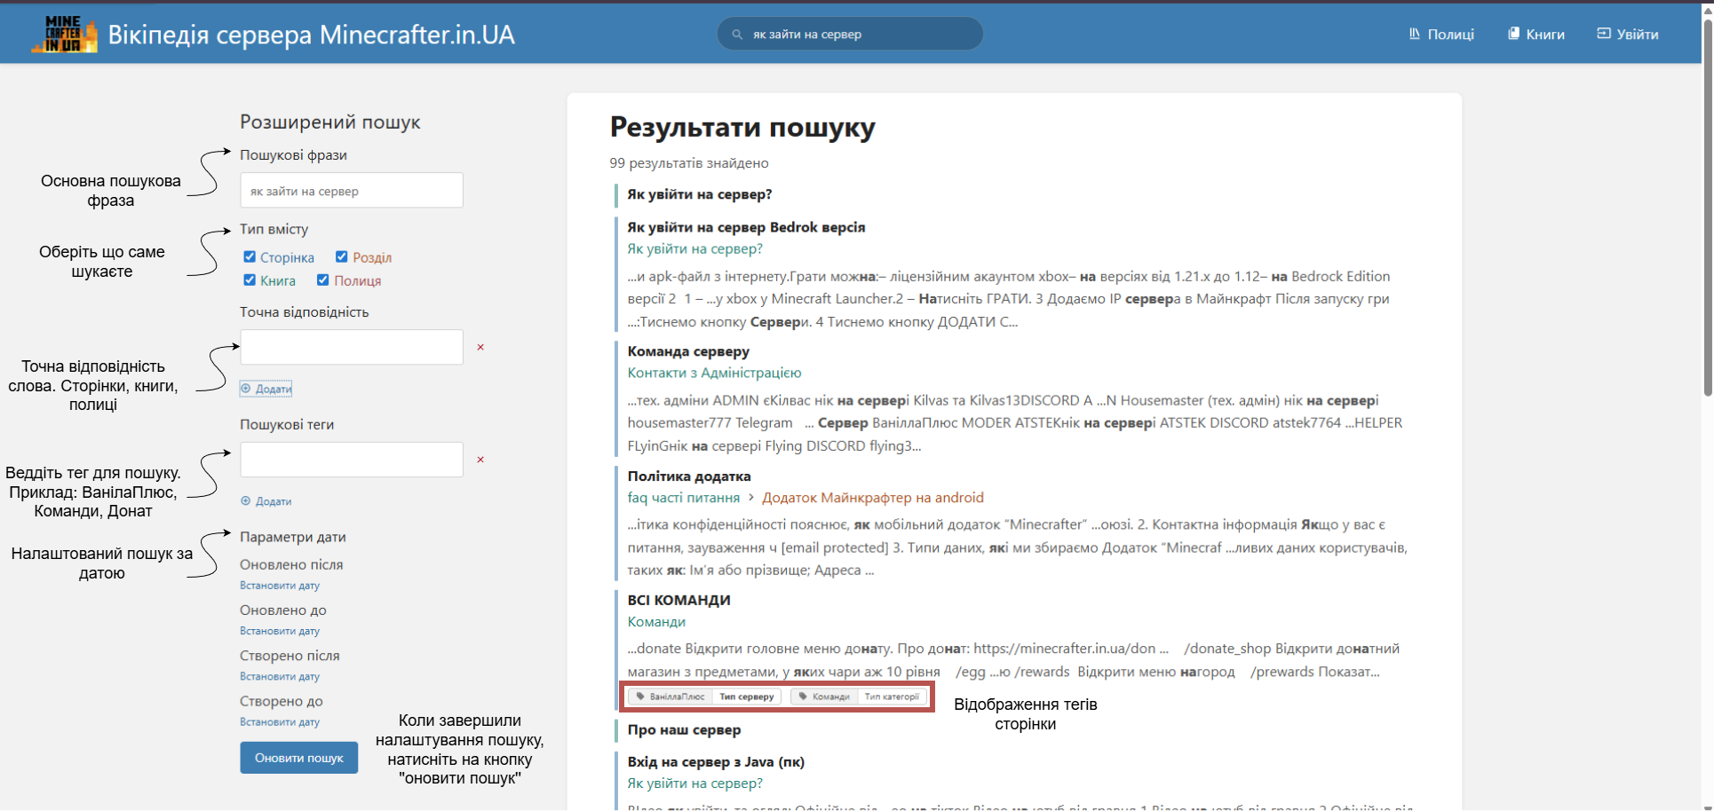Click the ВаніллаПлюс tag on result

pyautogui.click(x=671, y=697)
